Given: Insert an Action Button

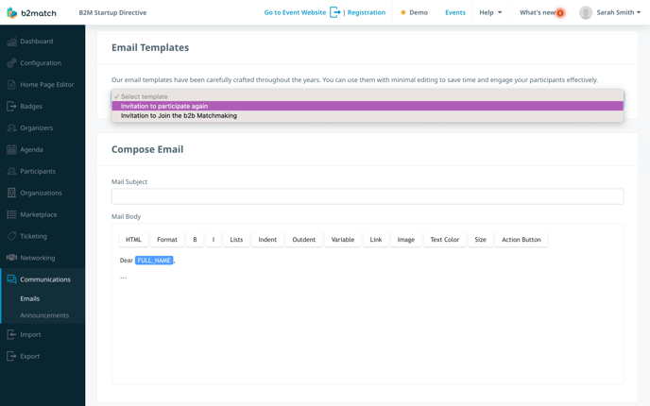Looking at the screenshot, I should click(522, 240).
